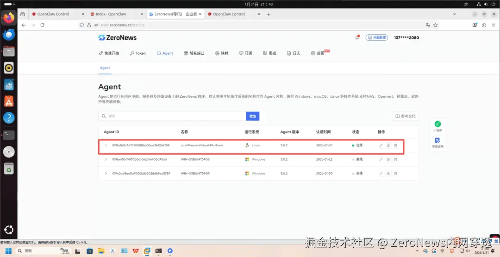The image size is (500, 257).
Task: Open a new browser tab with plus
Action: click(269, 14)
